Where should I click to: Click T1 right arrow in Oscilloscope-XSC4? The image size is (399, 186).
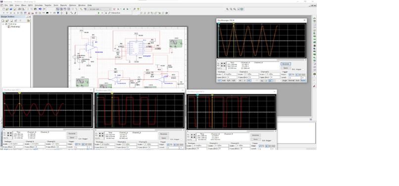[224, 63]
